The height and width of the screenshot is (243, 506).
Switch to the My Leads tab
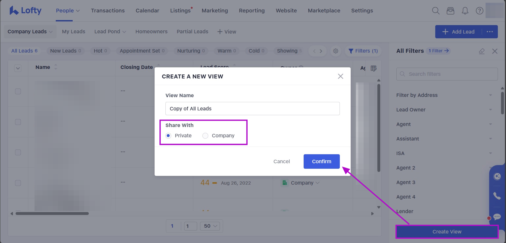(73, 32)
